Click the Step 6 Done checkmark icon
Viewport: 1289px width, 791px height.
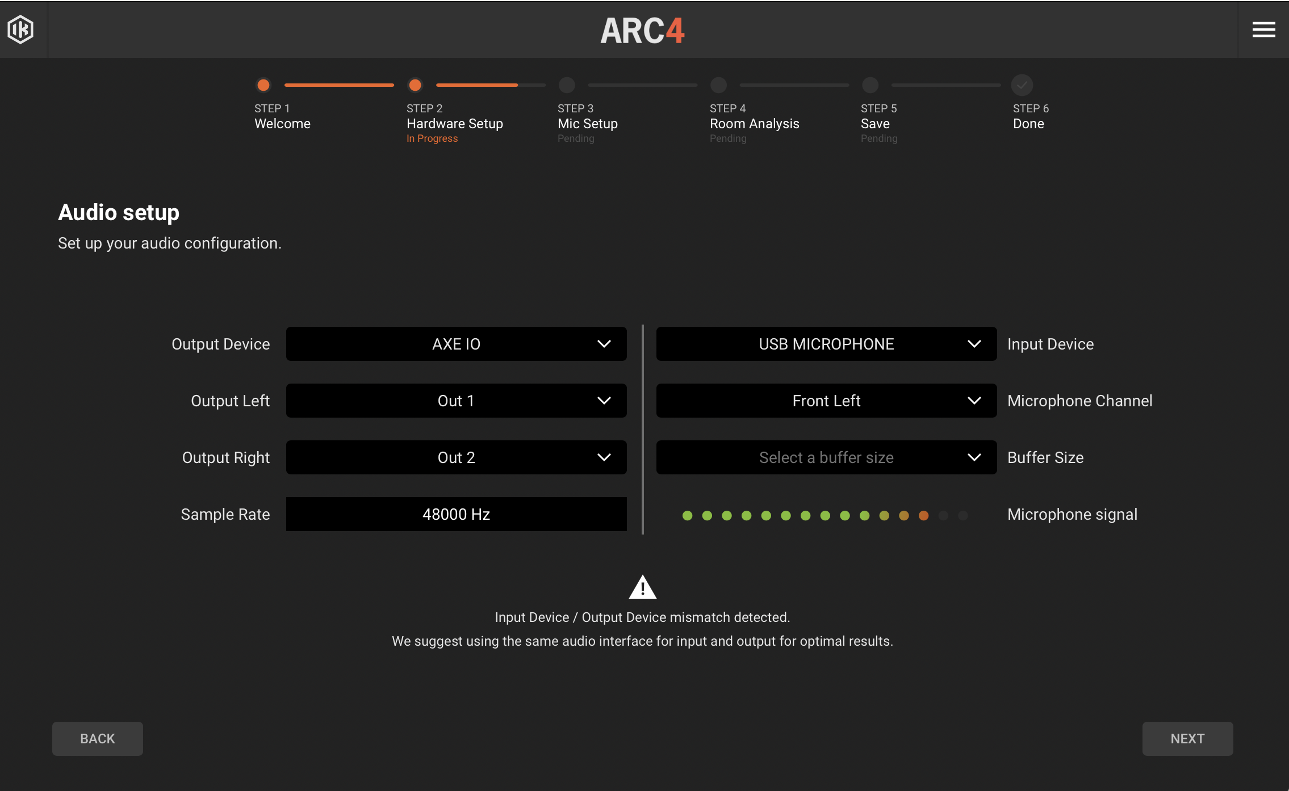pyautogui.click(x=1022, y=85)
